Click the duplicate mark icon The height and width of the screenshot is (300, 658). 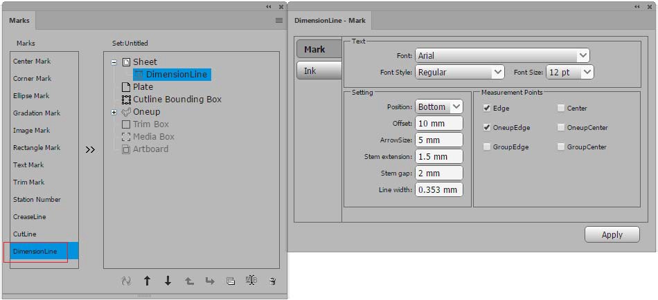[x=231, y=281]
